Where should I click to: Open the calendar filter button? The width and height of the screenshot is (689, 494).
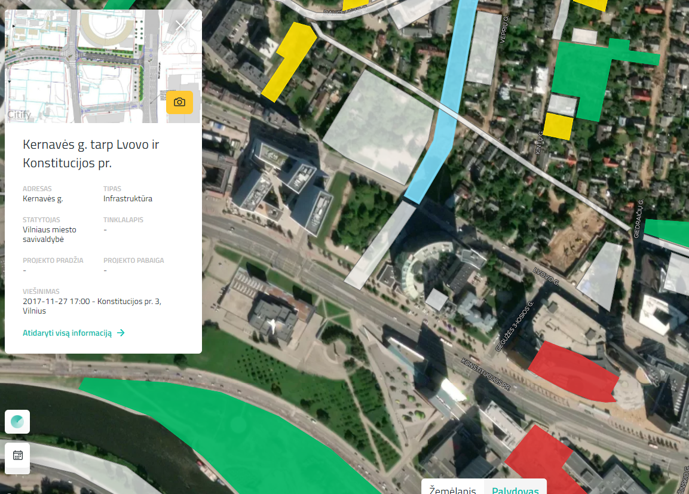click(17, 455)
